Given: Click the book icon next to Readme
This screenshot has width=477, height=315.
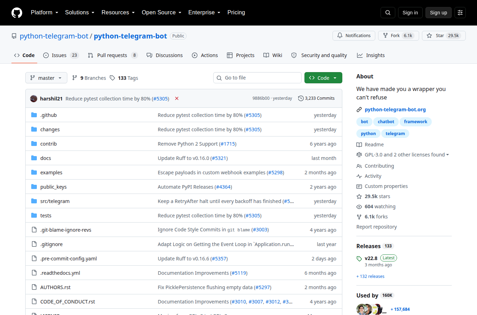Looking at the screenshot, I should pyautogui.click(x=359, y=145).
